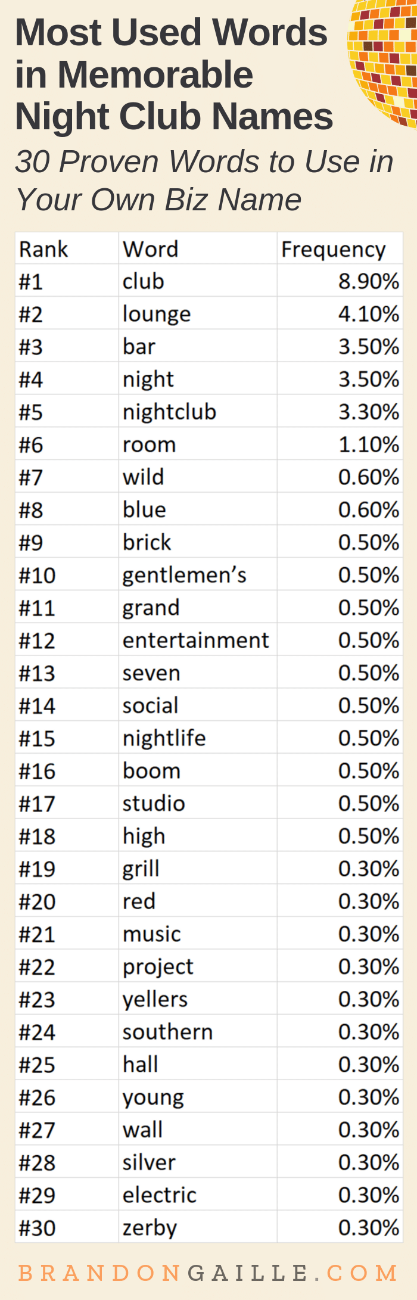Click rank #30 cell
The image size is (417, 1300).
(x=37, y=1228)
